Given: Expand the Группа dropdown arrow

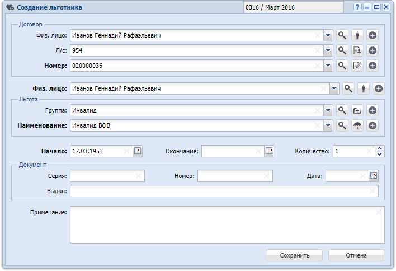Looking at the screenshot, I should 328,110.
